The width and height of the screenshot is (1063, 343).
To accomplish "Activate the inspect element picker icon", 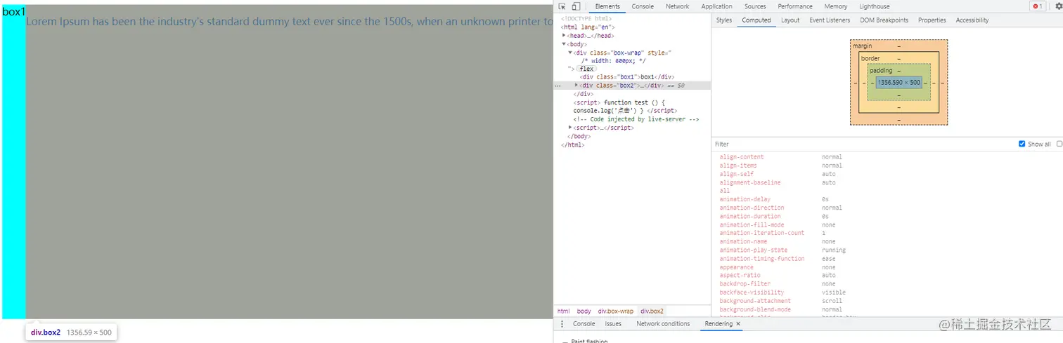I will [x=562, y=6].
